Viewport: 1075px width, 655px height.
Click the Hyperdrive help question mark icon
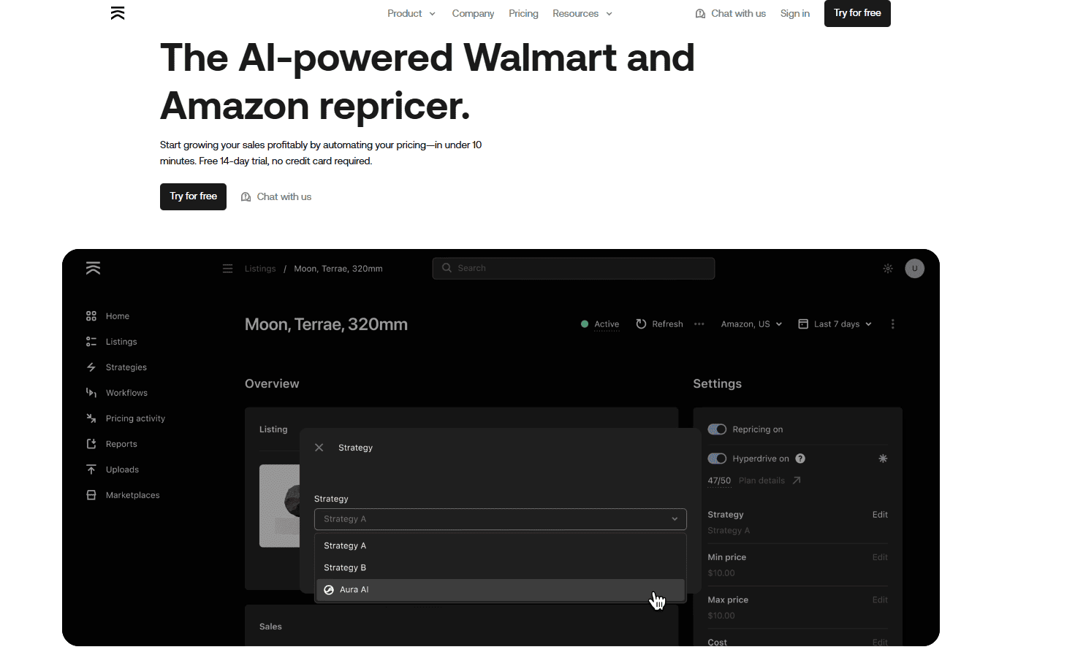click(x=800, y=459)
